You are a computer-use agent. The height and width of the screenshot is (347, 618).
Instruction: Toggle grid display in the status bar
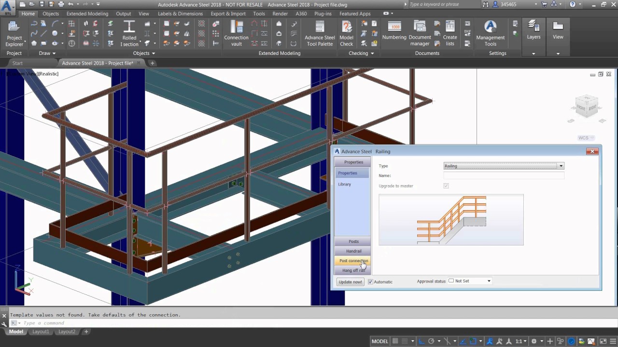pyautogui.click(x=395, y=341)
